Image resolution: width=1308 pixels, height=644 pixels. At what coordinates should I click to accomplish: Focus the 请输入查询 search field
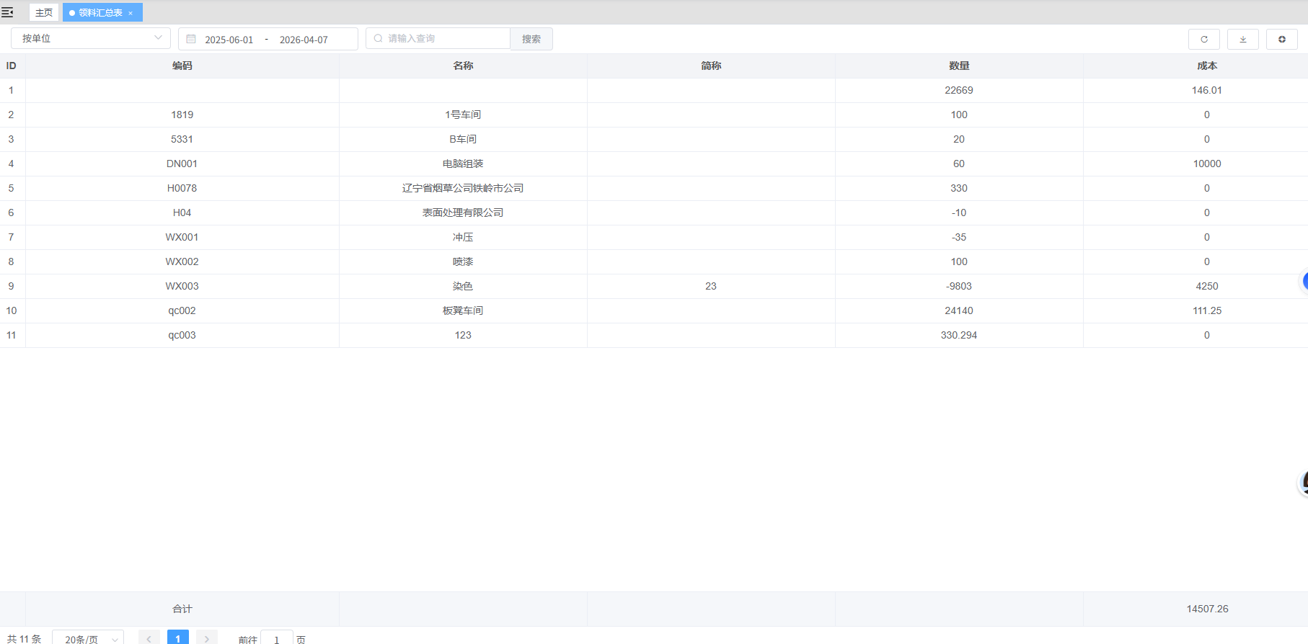tap(443, 38)
